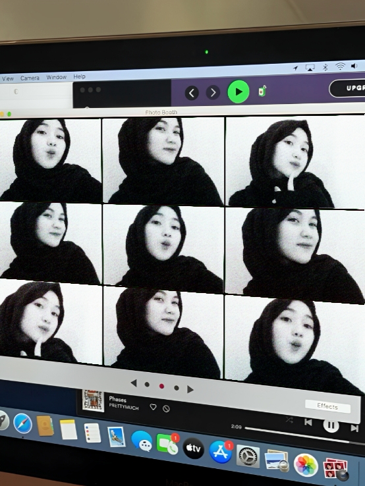Image resolution: width=365 pixels, height=486 pixels.
Task: Show next page of Photo Booth effects
Action: 190,389
